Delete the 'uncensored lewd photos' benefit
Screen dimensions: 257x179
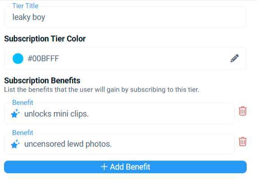(x=243, y=141)
